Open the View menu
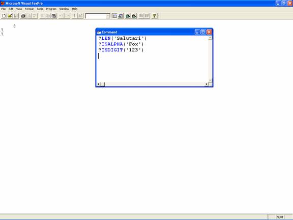293x220 pixels. pyautogui.click(x=19, y=9)
